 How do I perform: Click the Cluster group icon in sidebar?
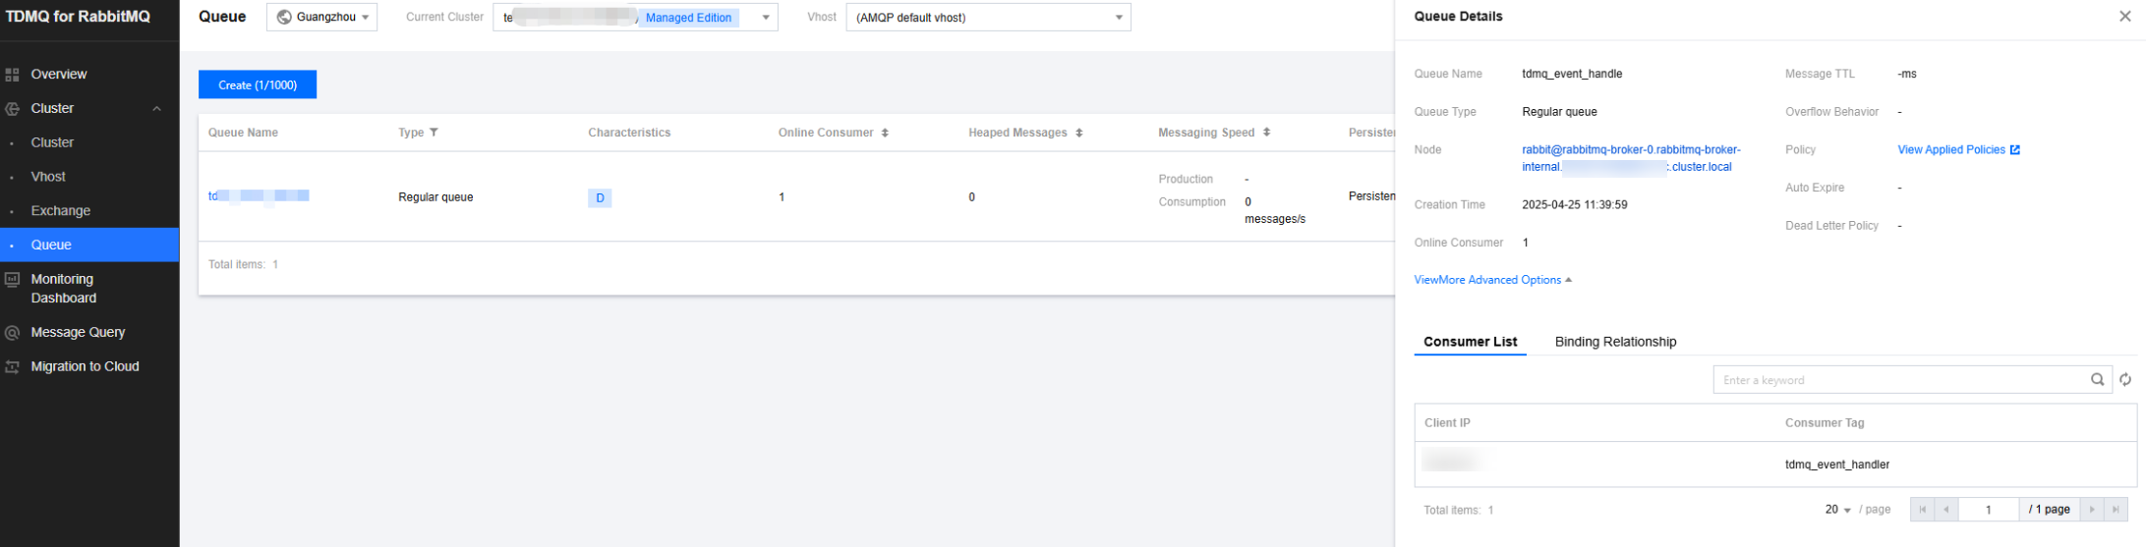[x=13, y=109]
